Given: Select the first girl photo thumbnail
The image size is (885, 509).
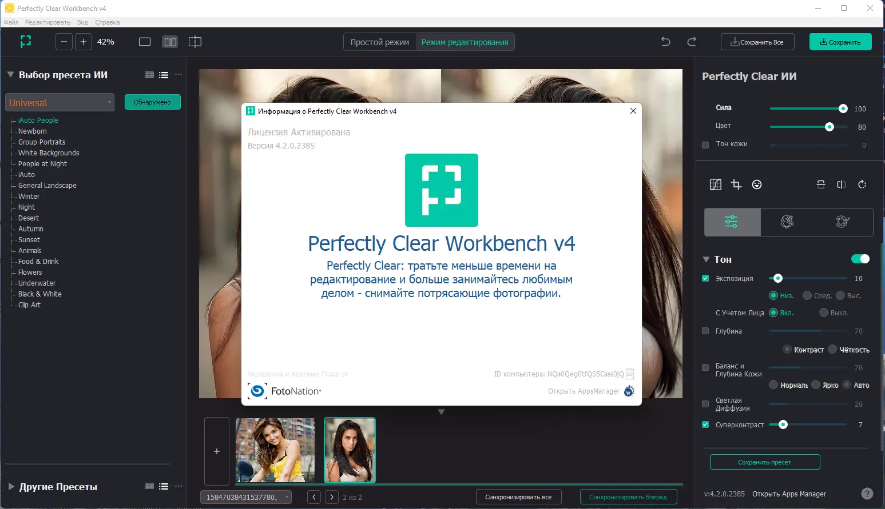Looking at the screenshot, I should point(275,450).
